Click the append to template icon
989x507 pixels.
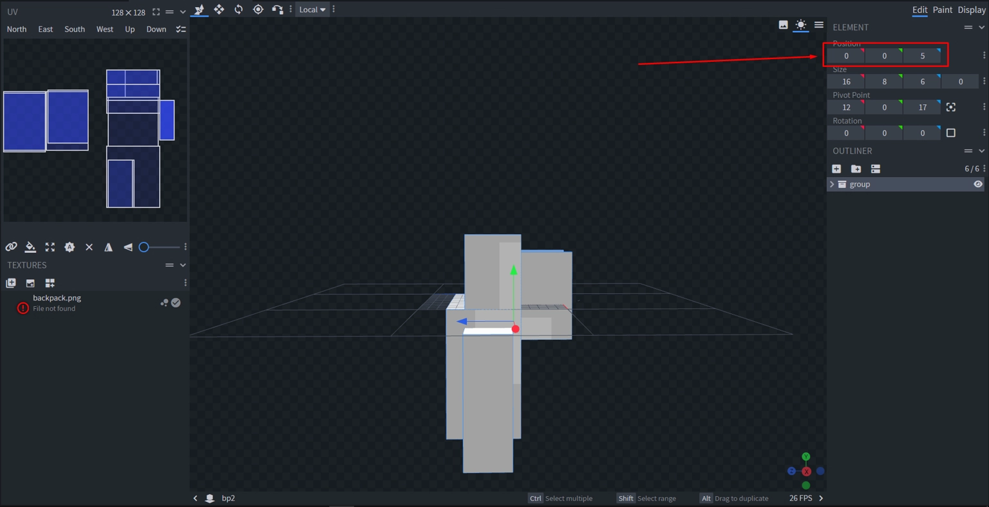point(50,283)
